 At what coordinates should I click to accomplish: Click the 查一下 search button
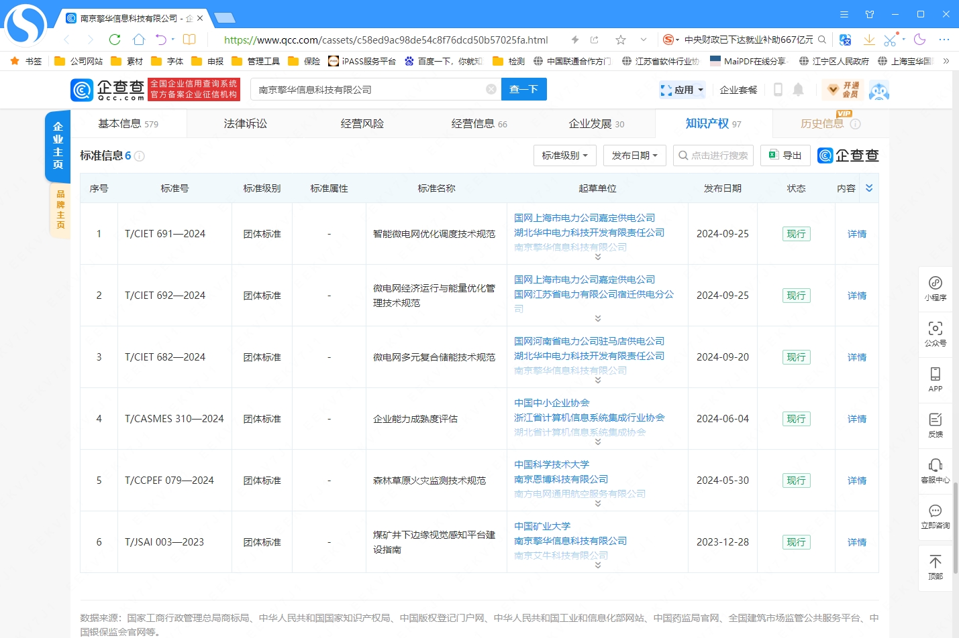pyautogui.click(x=523, y=88)
